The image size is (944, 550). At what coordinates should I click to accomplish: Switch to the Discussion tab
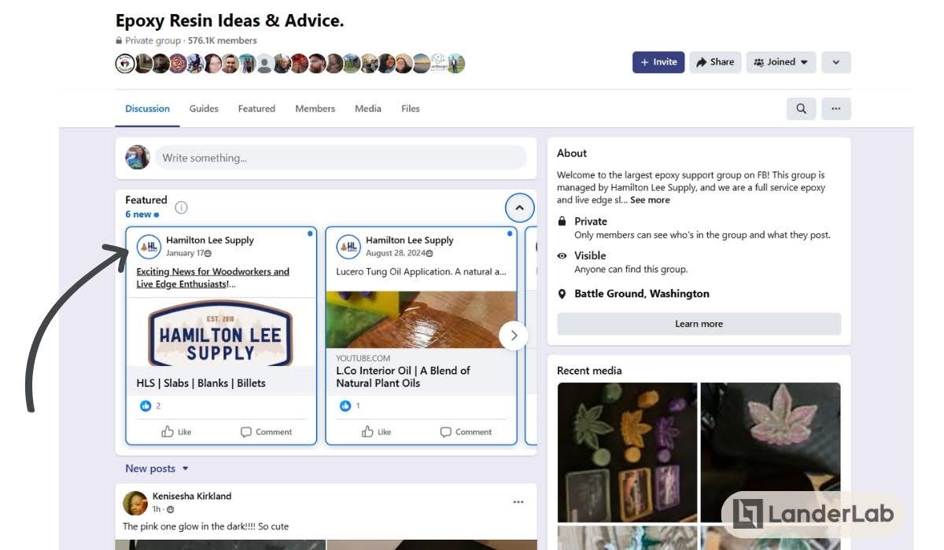(x=147, y=108)
